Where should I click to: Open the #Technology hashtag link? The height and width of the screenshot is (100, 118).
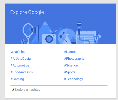[x=73, y=79]
